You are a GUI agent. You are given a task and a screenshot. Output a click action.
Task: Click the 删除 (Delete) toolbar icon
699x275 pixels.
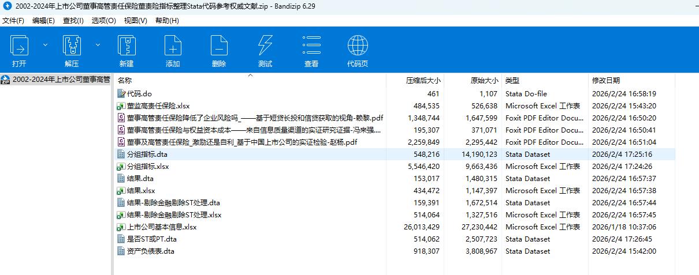(219, 45)
